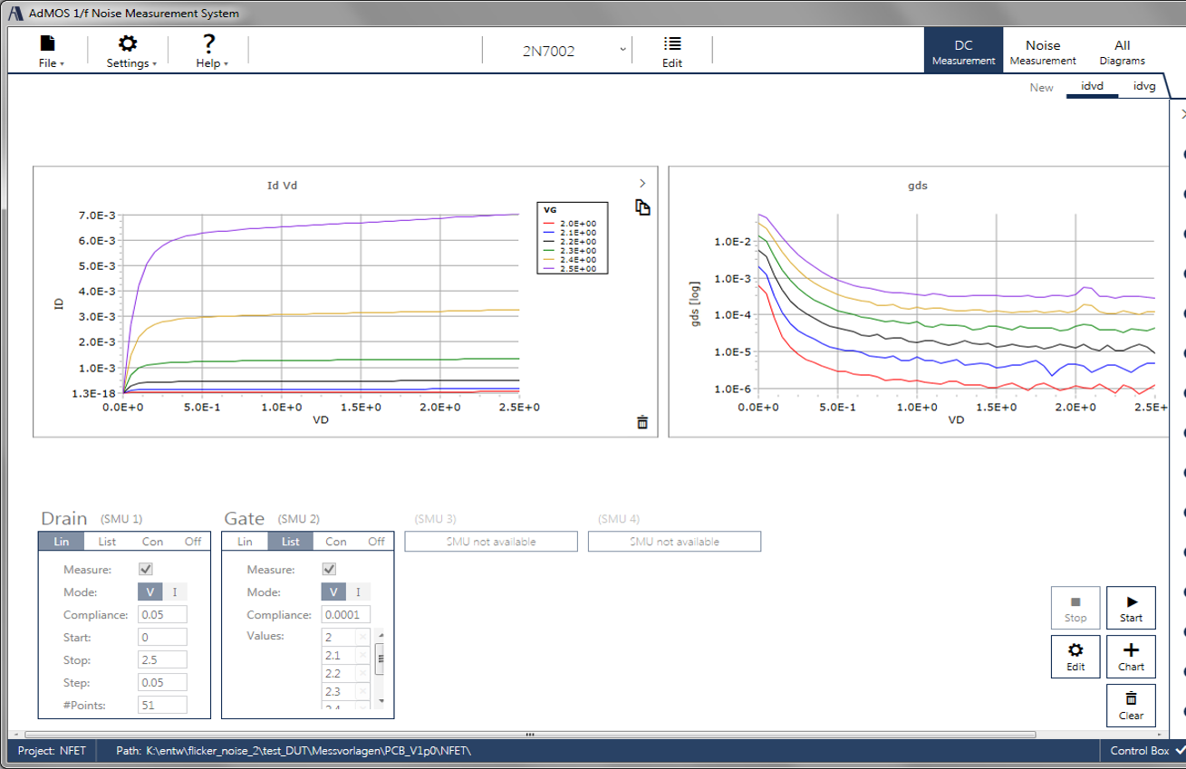Open the Help question-mark menu

(210, 52)
